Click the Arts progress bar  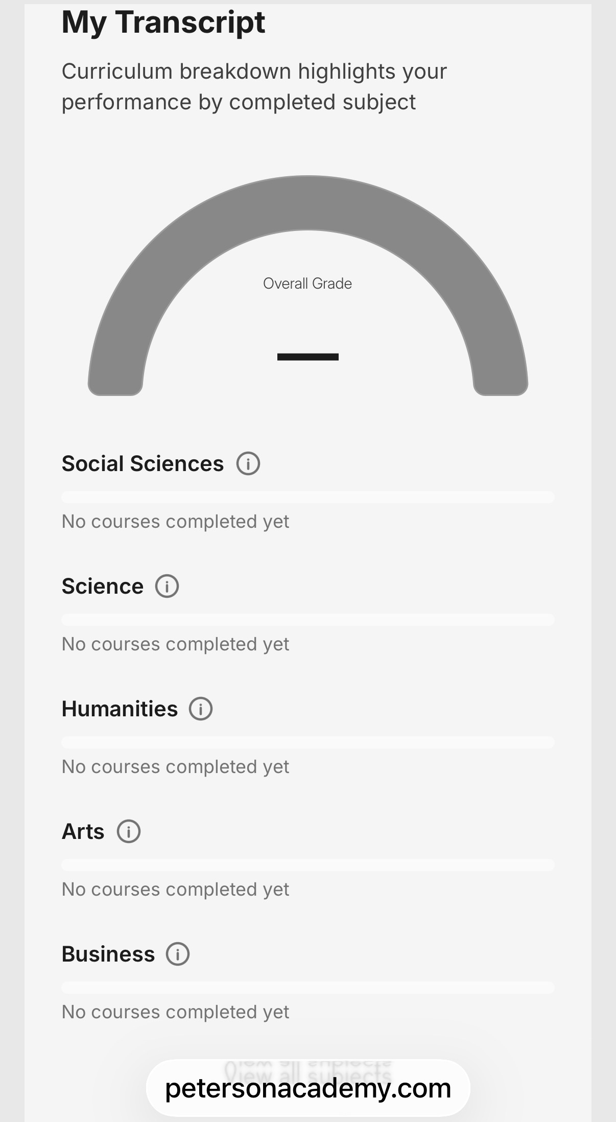coord(308,865)
